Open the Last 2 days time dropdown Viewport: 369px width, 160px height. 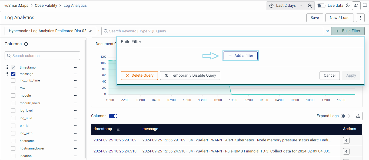click(x=286, y=6)
